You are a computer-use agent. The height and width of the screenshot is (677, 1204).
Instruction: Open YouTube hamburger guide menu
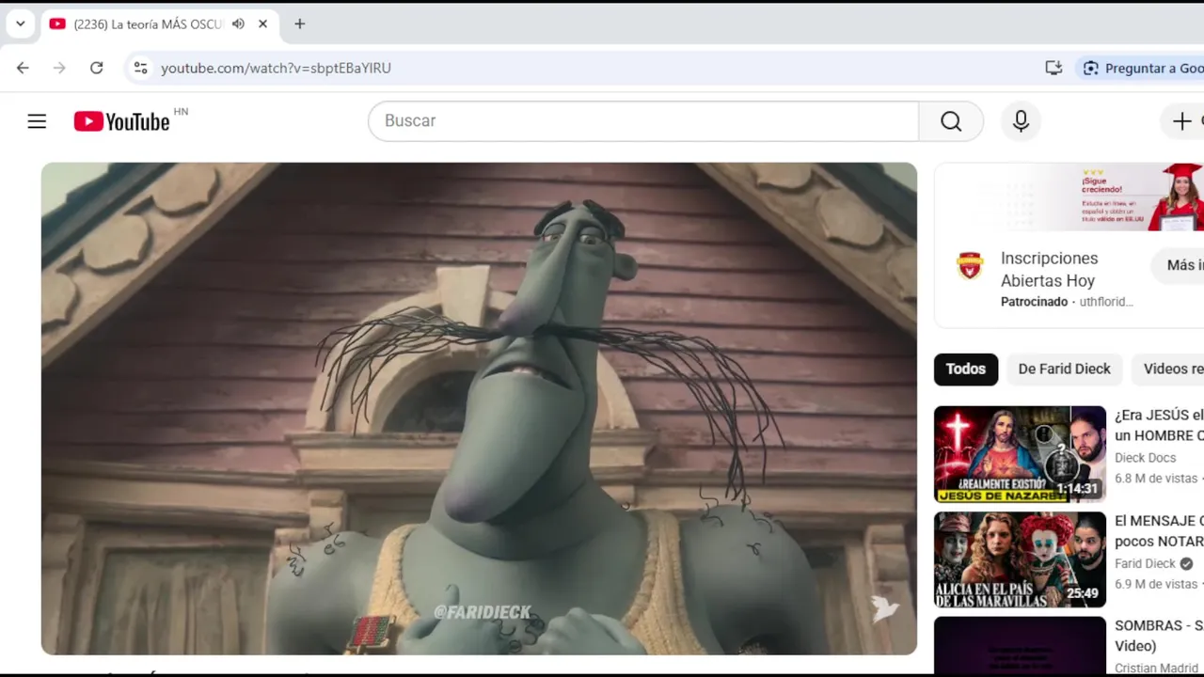[x=37, y=121]
